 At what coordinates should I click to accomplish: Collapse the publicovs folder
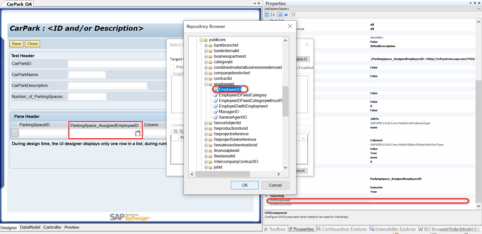point(201,40)
